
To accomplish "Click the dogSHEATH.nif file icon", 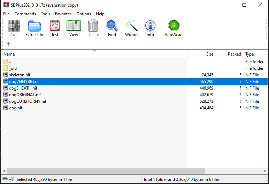I will [x=6, y=88].
